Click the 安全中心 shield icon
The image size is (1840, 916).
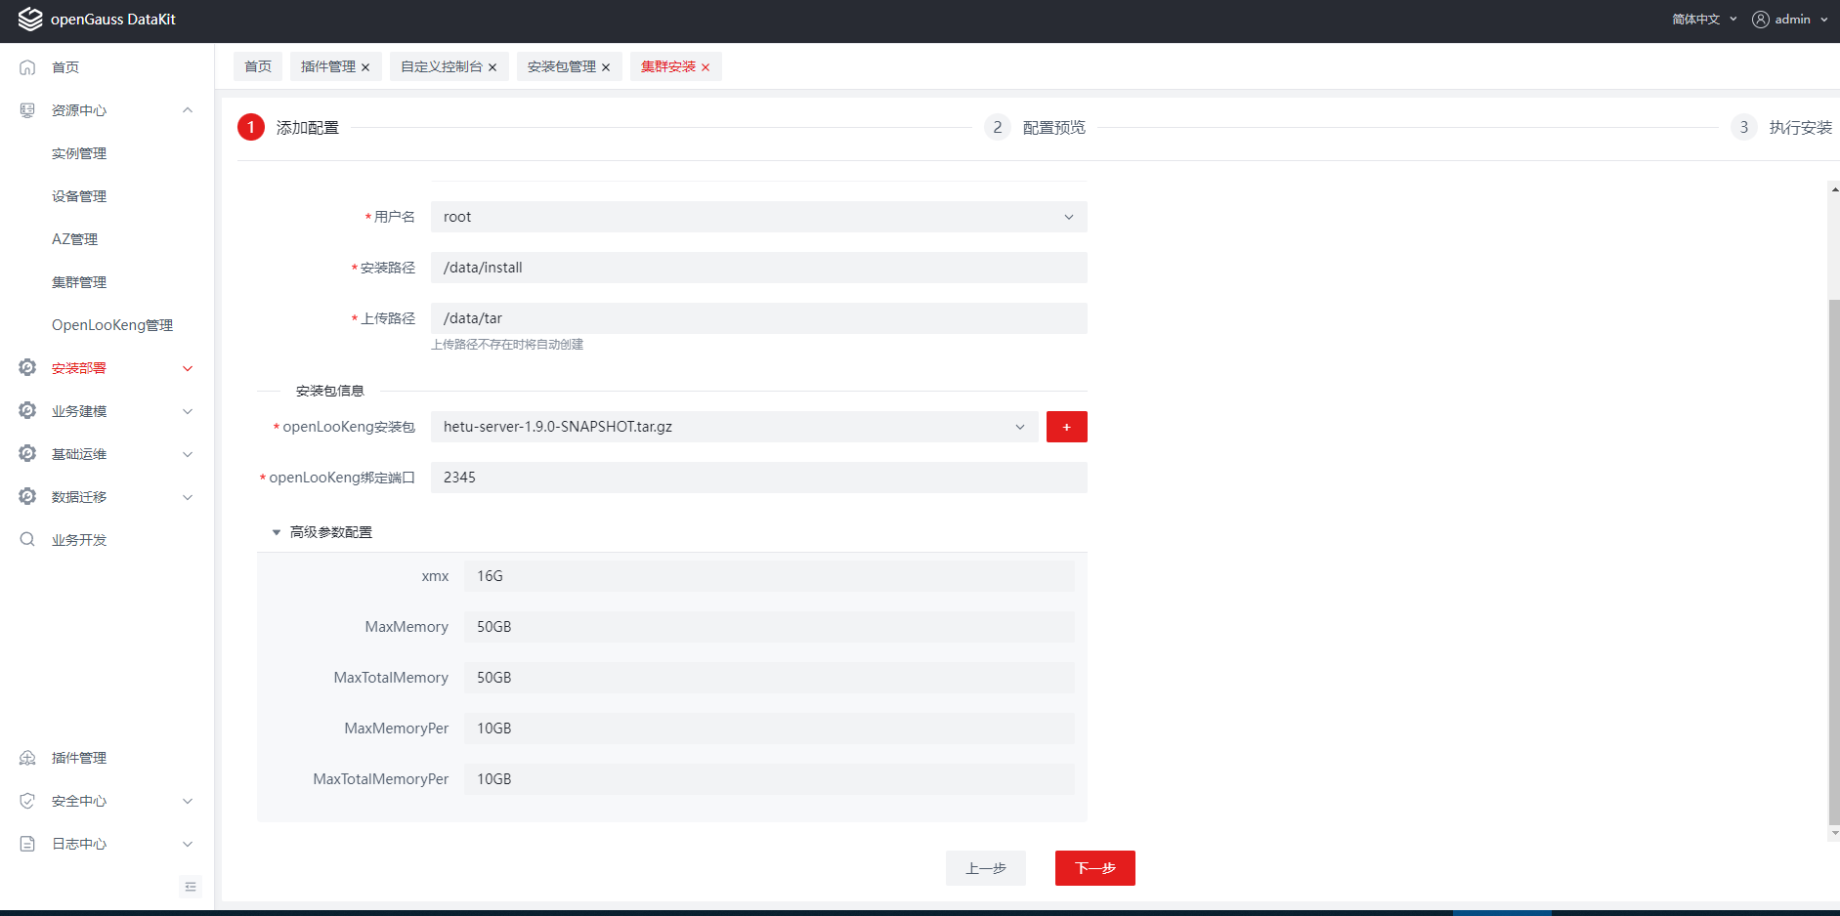pyautogui.click(x=27, y=801)
